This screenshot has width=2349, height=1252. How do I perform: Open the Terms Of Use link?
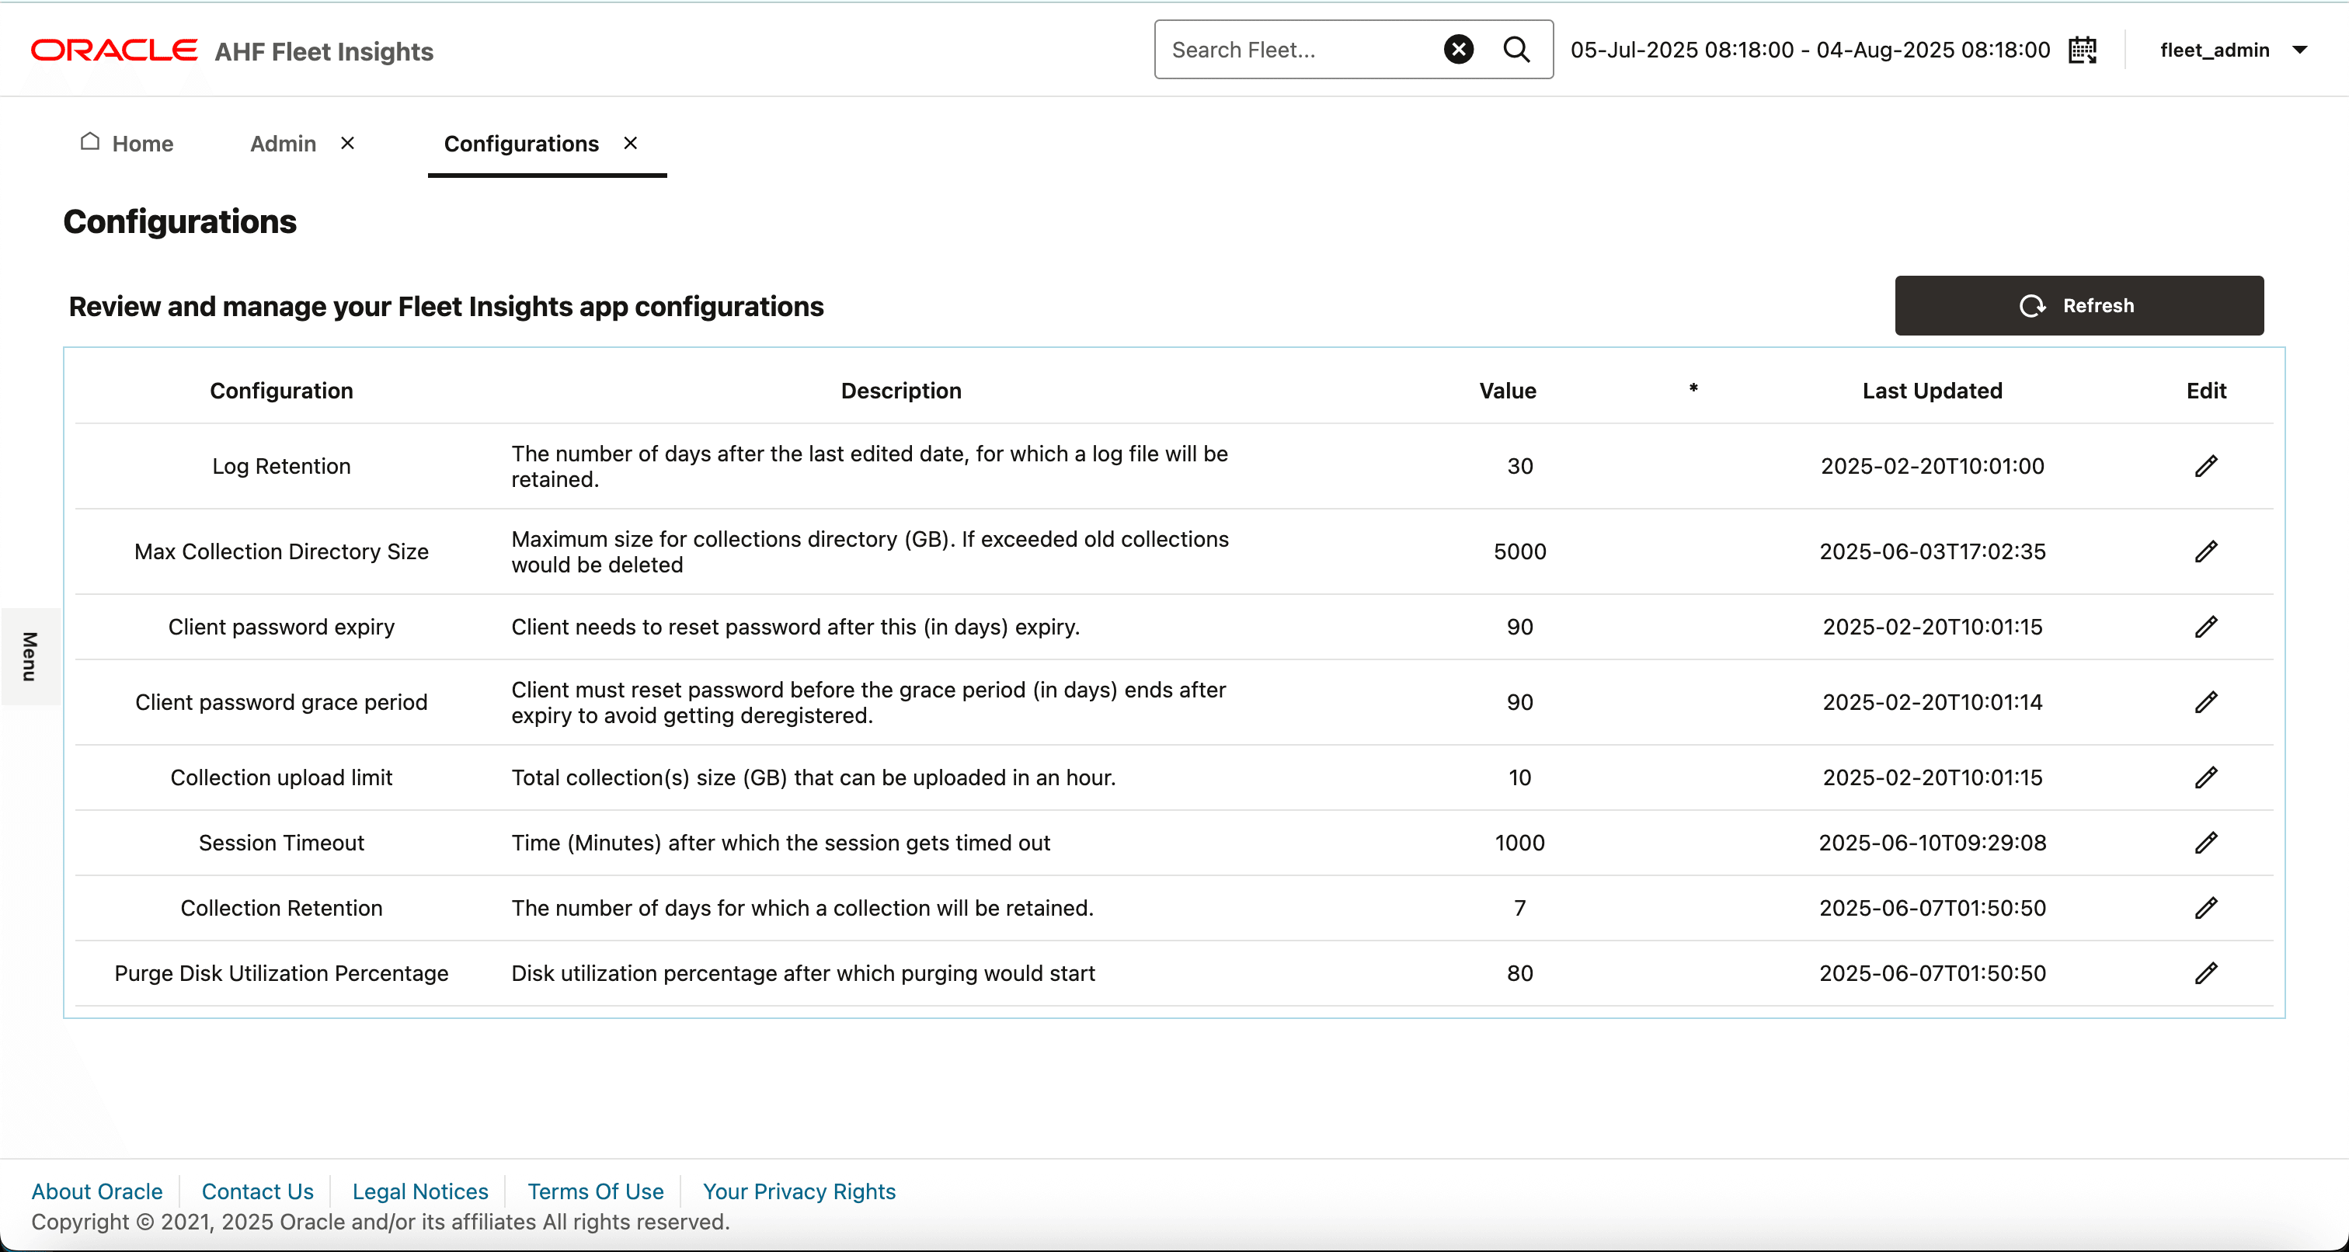(594, 1191)
